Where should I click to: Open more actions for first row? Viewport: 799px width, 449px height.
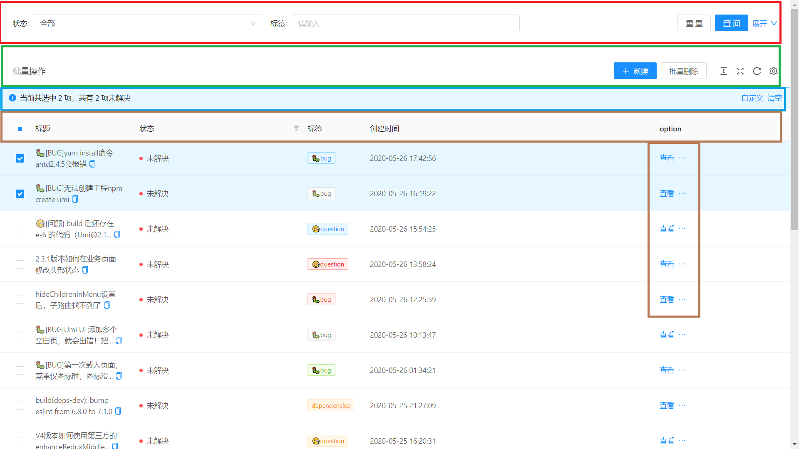[682, 158]
